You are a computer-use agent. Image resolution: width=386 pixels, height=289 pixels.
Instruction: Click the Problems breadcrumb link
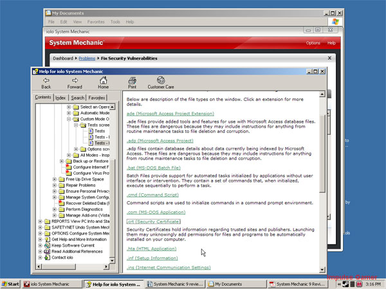[x=87, y=58]
